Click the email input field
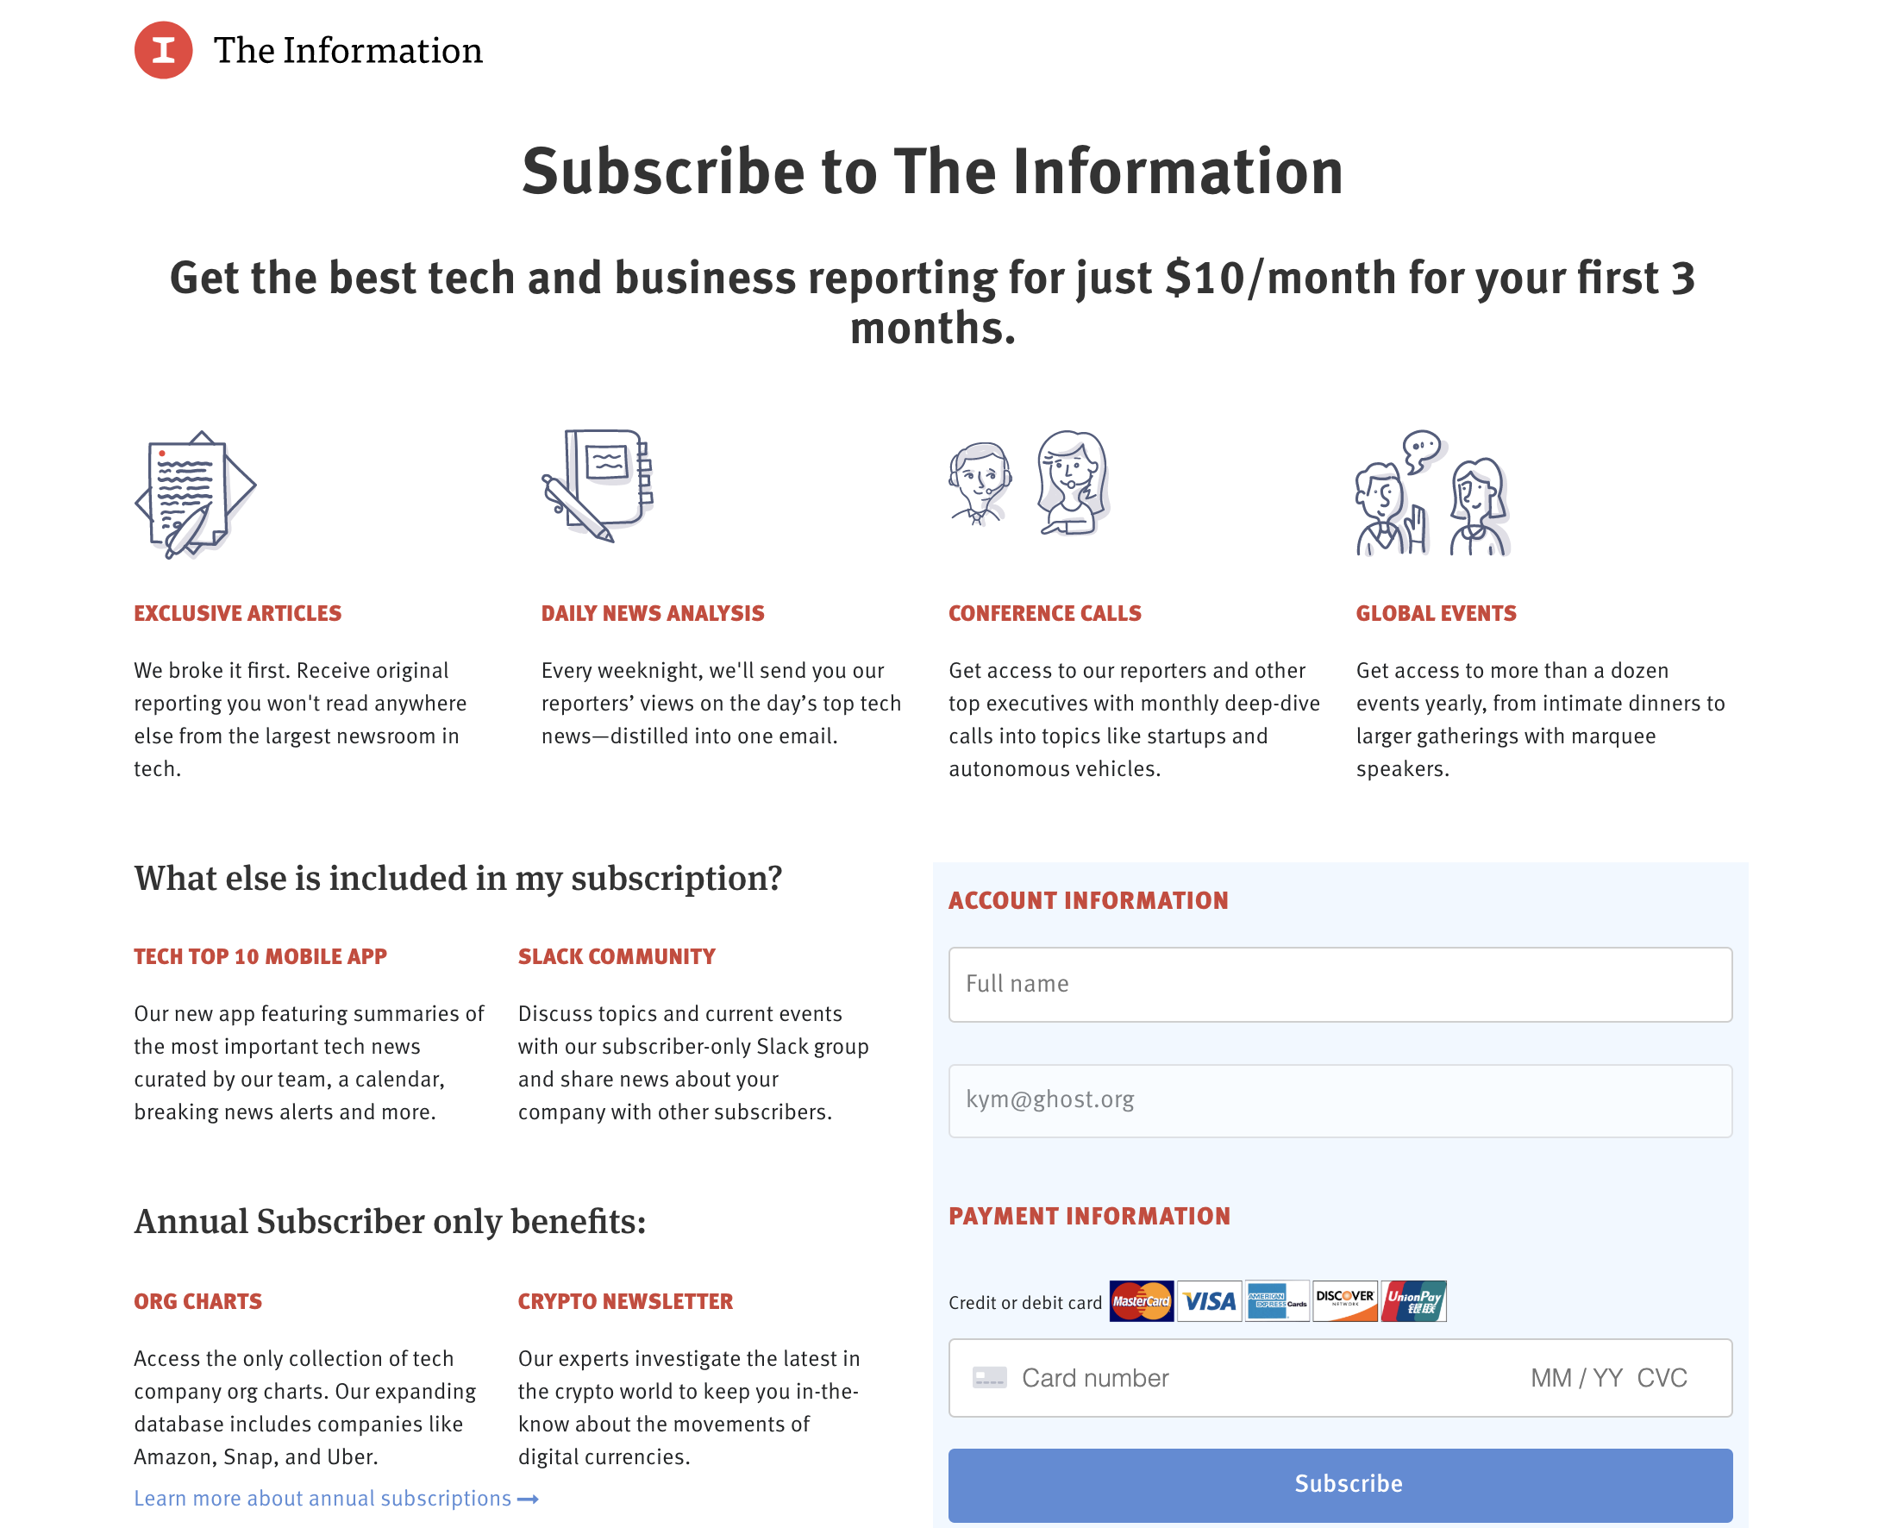 point(1341,1099)
